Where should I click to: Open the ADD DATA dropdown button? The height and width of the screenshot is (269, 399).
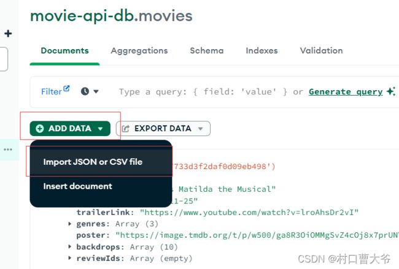tap(70, 129)
